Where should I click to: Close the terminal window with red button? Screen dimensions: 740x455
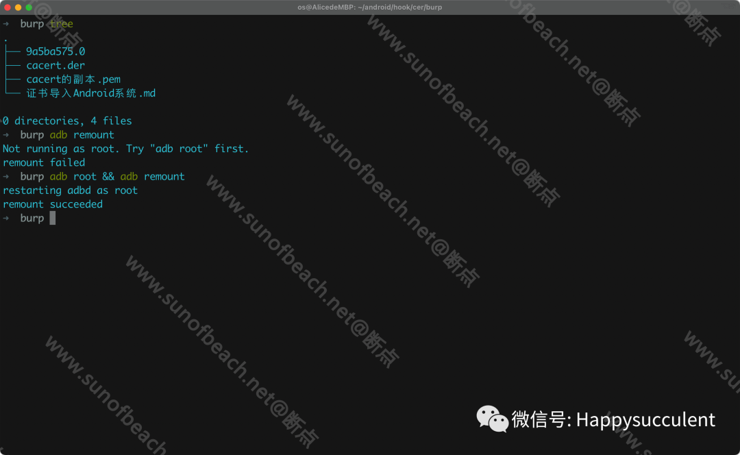(x=7, y=7)
